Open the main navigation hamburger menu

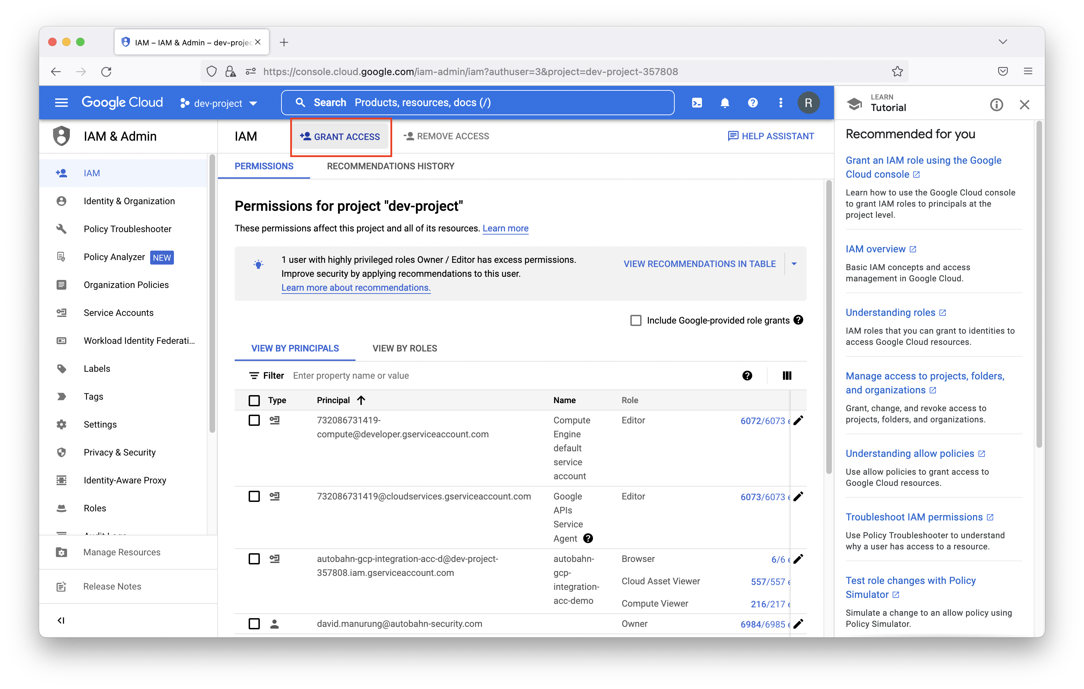(61, 103)
